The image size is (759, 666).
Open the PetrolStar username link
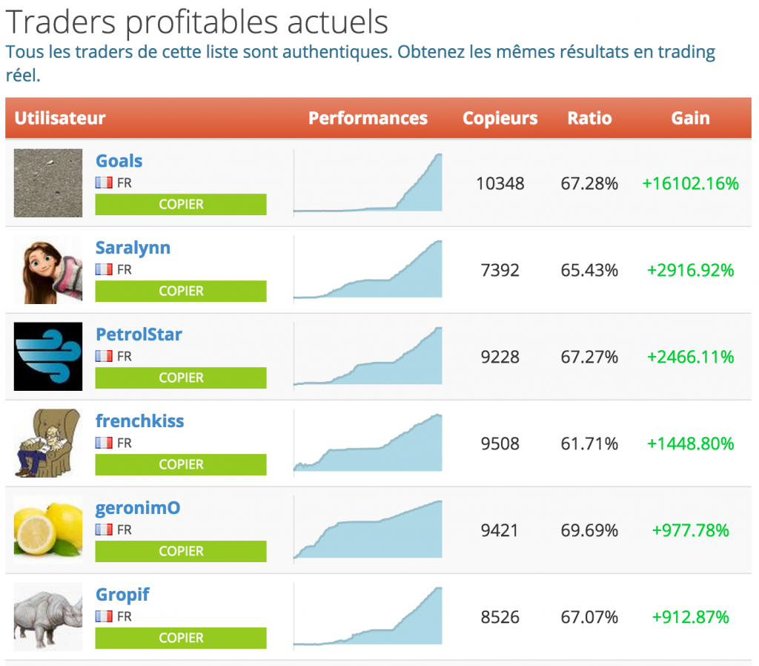click(139, 334)
